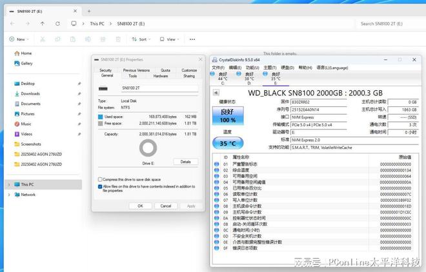Refresh the File Explorer view

pos(57,24)
